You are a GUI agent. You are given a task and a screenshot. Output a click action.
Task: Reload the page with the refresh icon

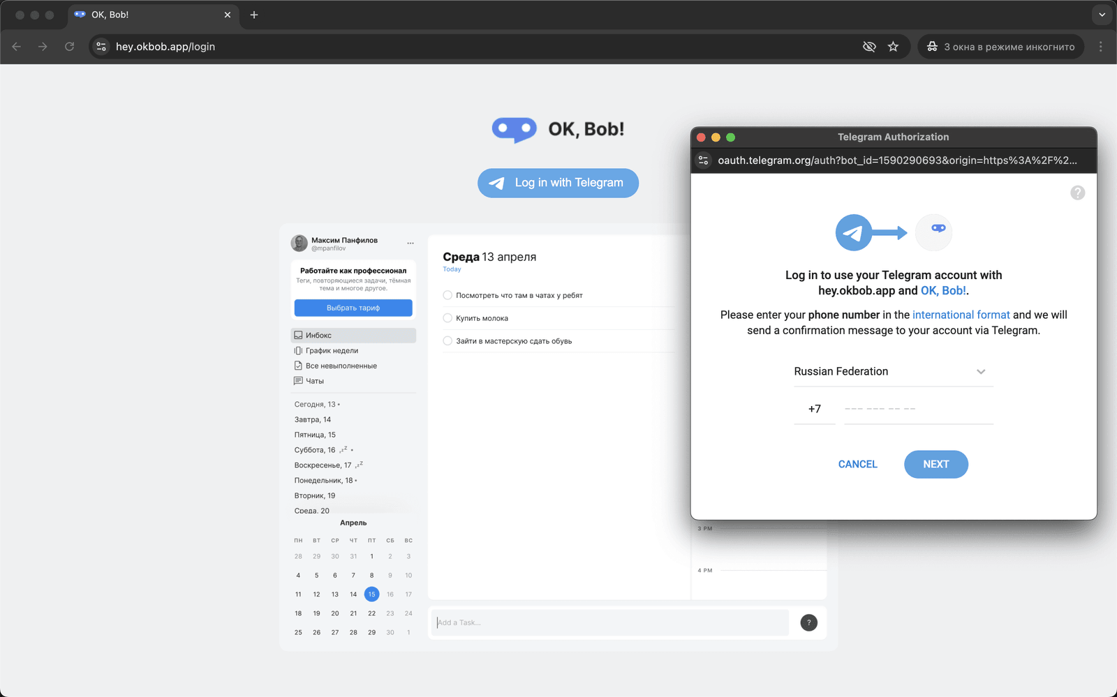click(70, 47)
